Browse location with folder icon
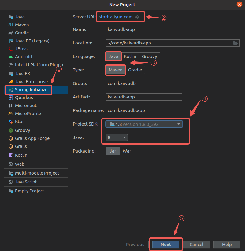Screen dimensions: 245x251 click(236, 43)
